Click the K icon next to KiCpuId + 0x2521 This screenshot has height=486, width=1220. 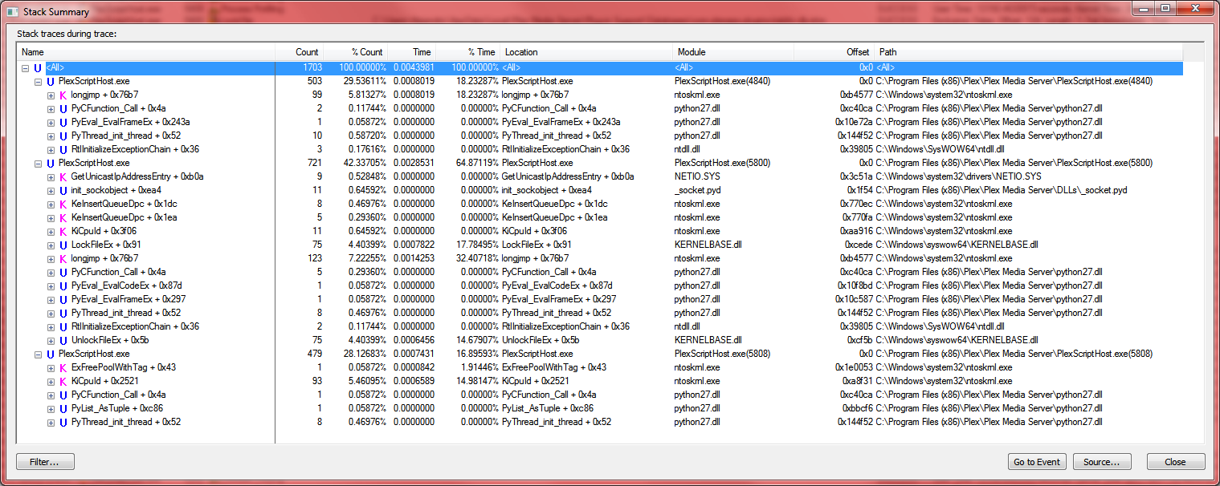(x=63, y=381)
